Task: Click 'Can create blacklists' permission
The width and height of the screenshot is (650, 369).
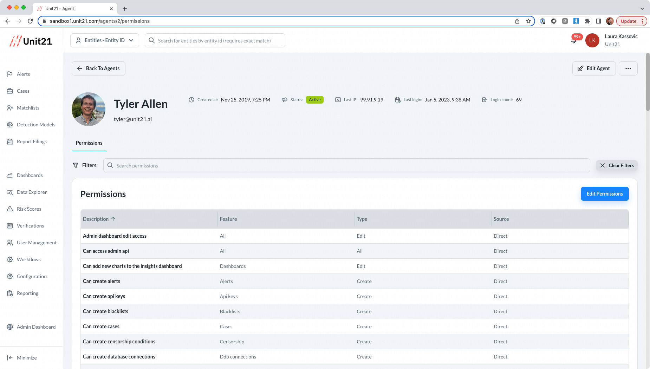Action: click(x=105, y=311)
